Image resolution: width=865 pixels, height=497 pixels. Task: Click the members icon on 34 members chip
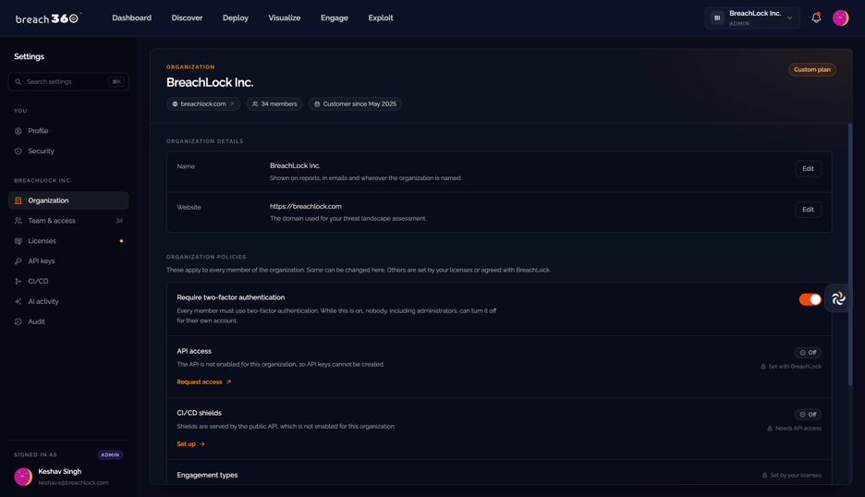pos(255,103)
